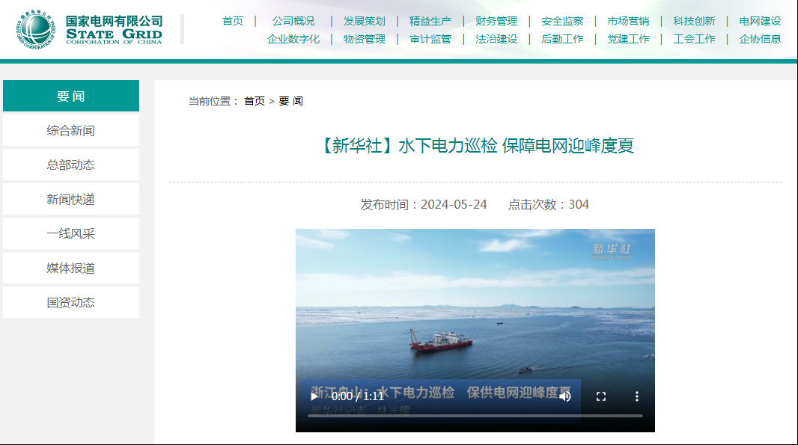Image resolution: width=798 pixels, height=445 pixels.
Task: Select the 要闻 sidebar tab
Action: pos(70,96)
